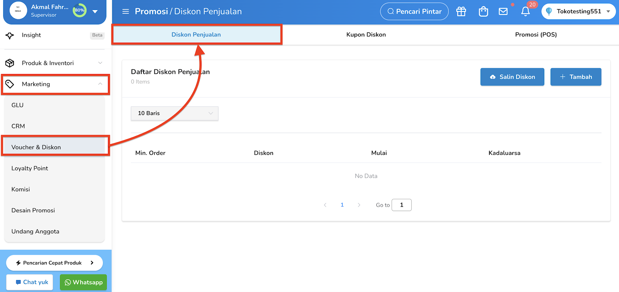This screenshot has height=292, width=619.
Task: Expand the Akmal Fahr profile dropdown arrow
Action: [x=95, y=12]
